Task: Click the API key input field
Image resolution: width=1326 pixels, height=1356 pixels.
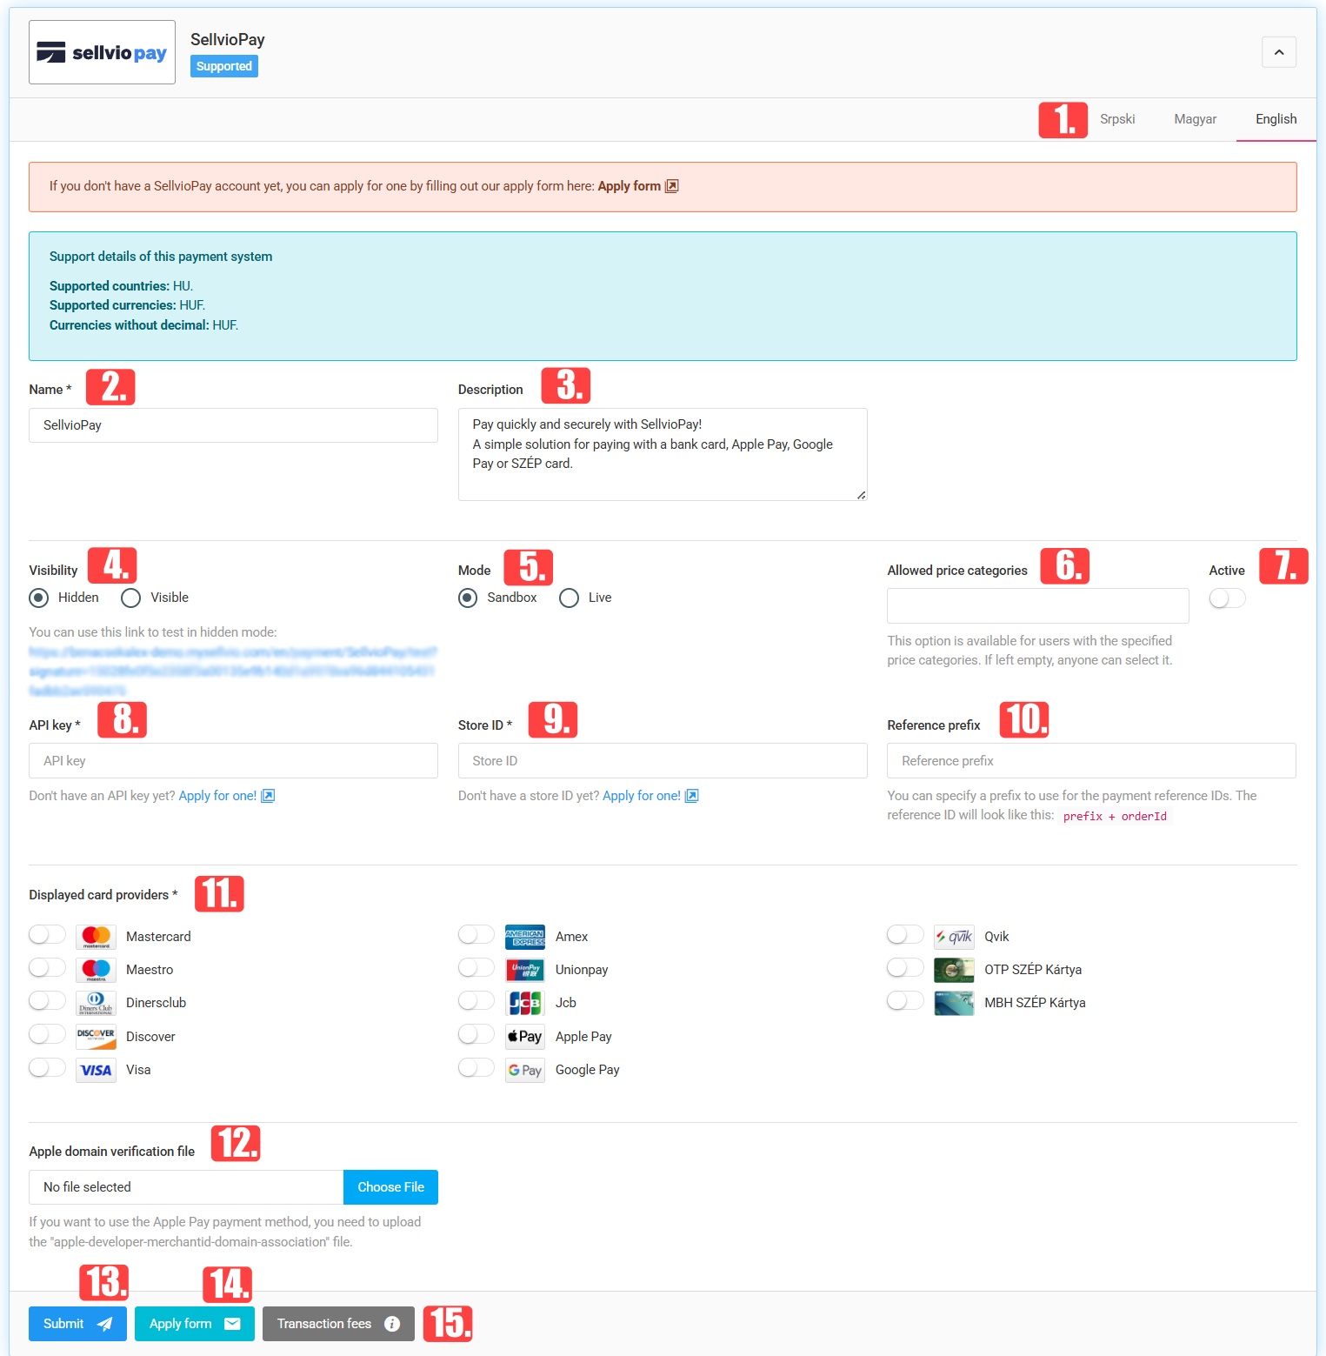Action: (x=233, y=761)
